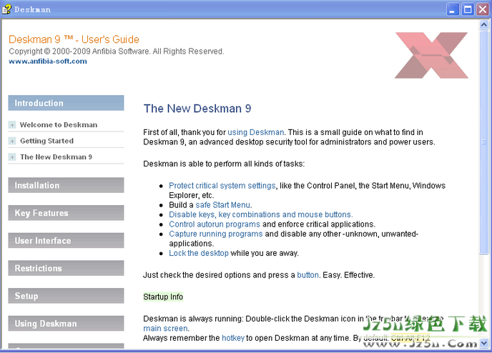The height and width of the screenshot is (353, 492).
Task: Click the scrollbar down arrow
Action: tap(483, 343)
